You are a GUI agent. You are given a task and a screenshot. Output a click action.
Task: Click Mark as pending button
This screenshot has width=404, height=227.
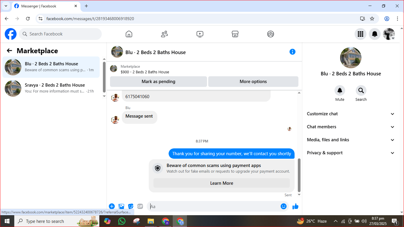pyautogui.click(x=159, y=82)
